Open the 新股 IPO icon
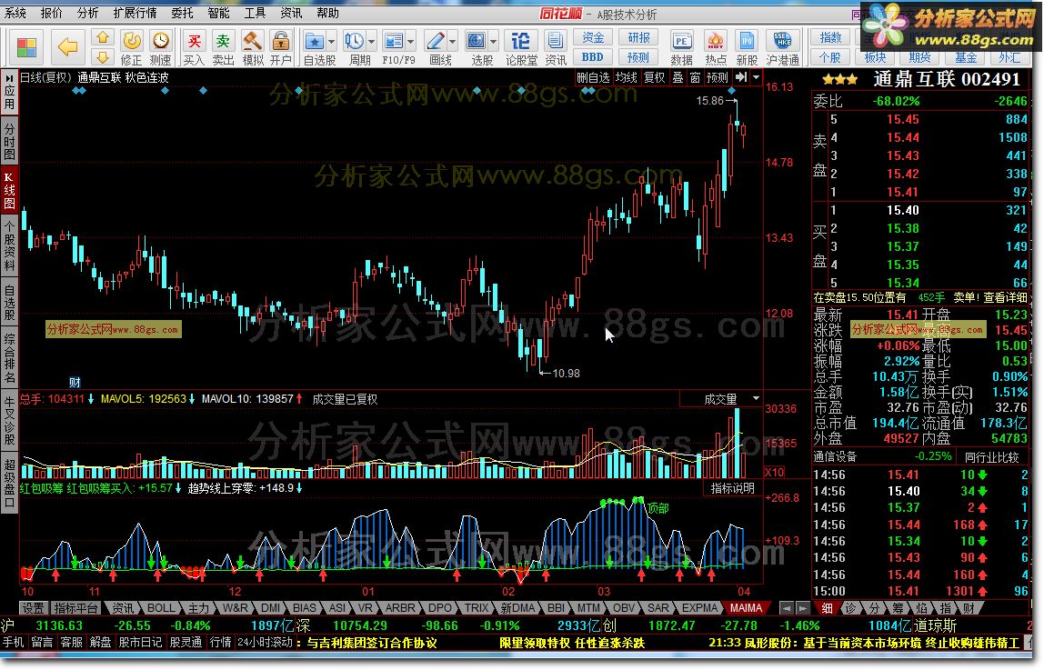The width and height of the screenshot is (1044, 670). 747,48
